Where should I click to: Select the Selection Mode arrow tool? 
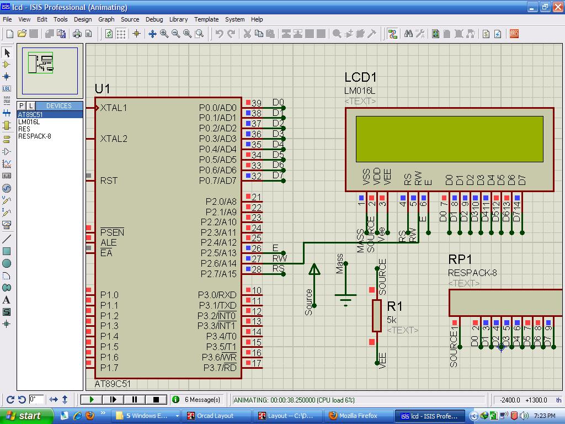pyautogui.click(x=7, y=52)
